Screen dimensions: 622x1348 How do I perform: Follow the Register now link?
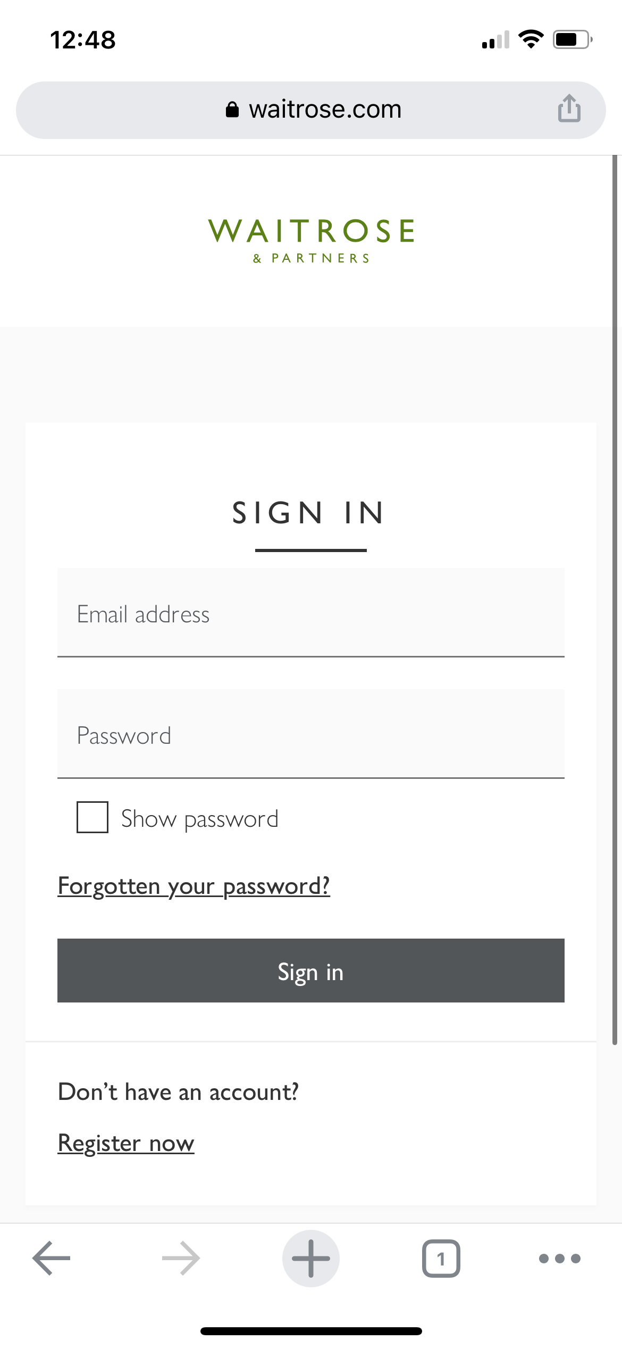[126, 1143]
